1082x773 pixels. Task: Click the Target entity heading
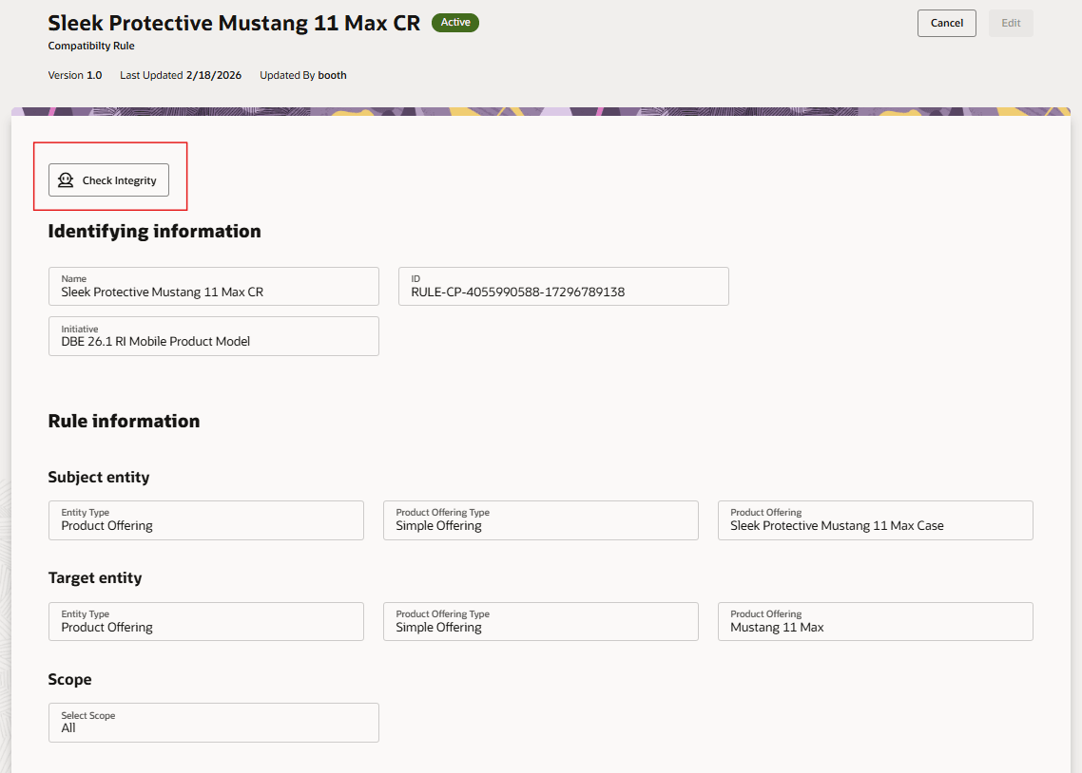coord(95,578)
